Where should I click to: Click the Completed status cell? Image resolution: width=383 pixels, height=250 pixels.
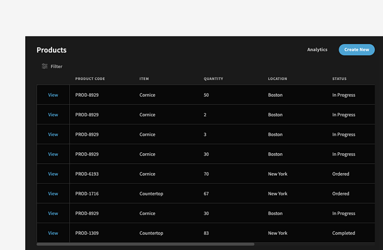coord(344,233)
